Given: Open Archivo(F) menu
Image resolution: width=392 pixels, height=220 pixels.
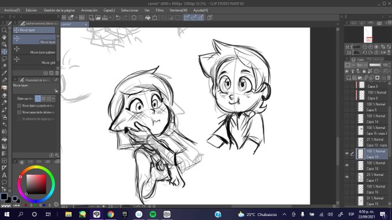Looking at the screenshot, I should 12,10.
